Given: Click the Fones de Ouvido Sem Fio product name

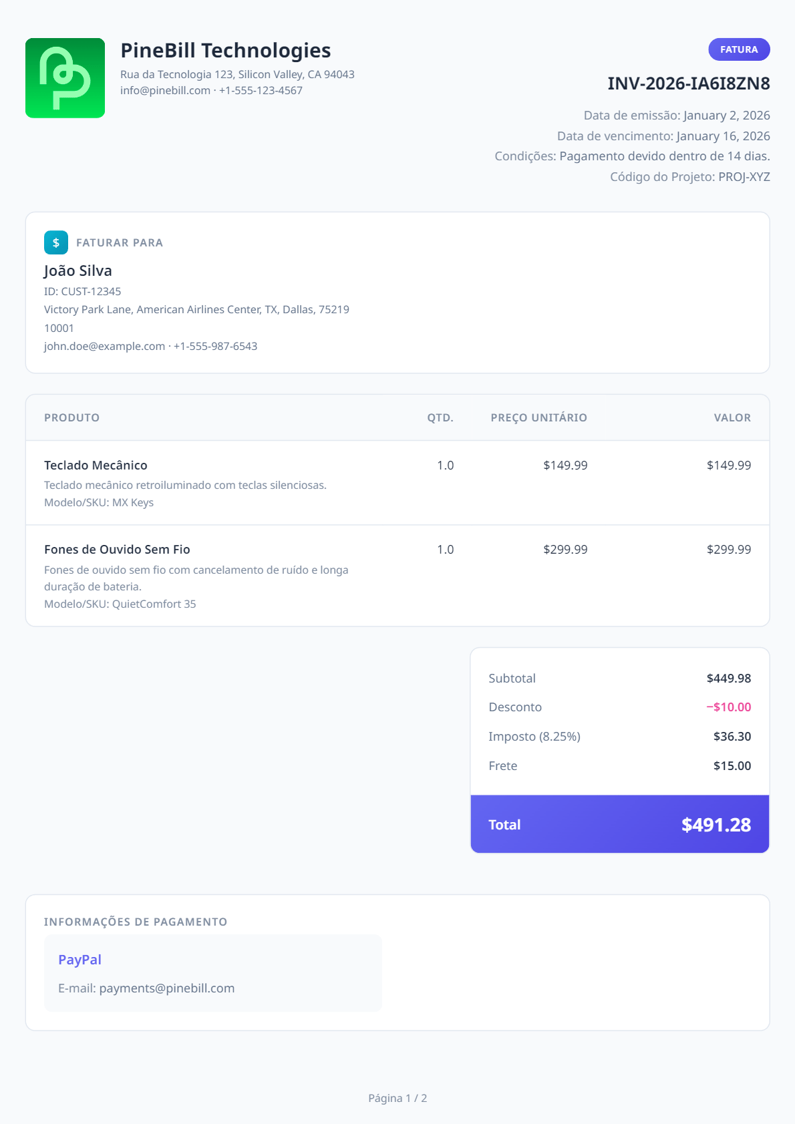Looking at the screenshot, I should pos(117,549).
